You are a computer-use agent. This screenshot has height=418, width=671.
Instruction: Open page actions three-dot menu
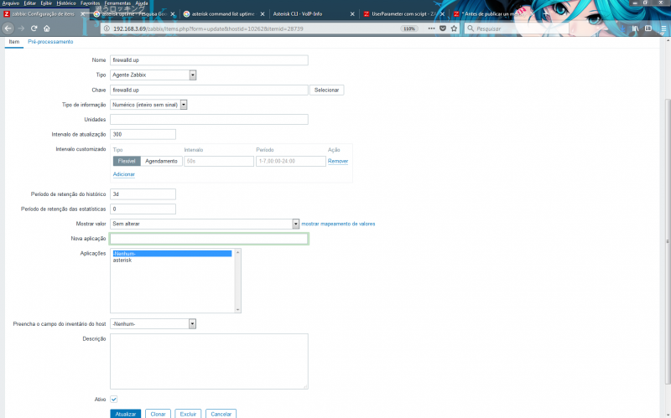tap(431, 28)
